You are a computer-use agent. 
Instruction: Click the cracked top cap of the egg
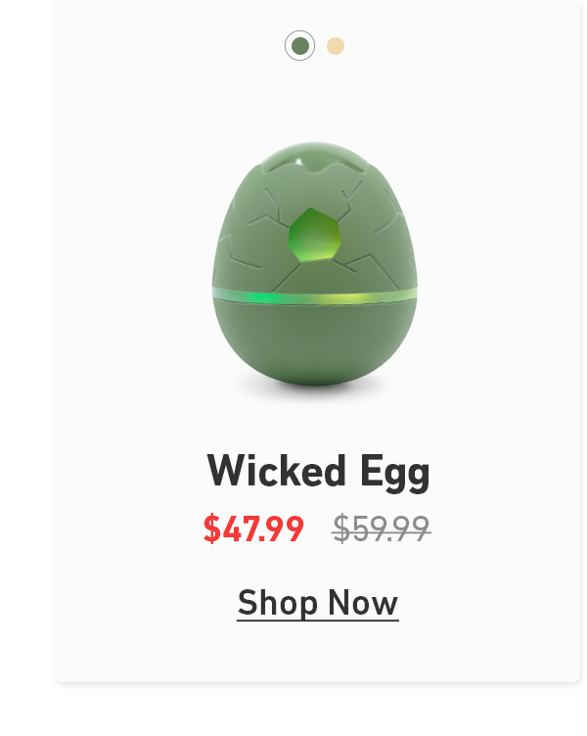coord(314,159)
